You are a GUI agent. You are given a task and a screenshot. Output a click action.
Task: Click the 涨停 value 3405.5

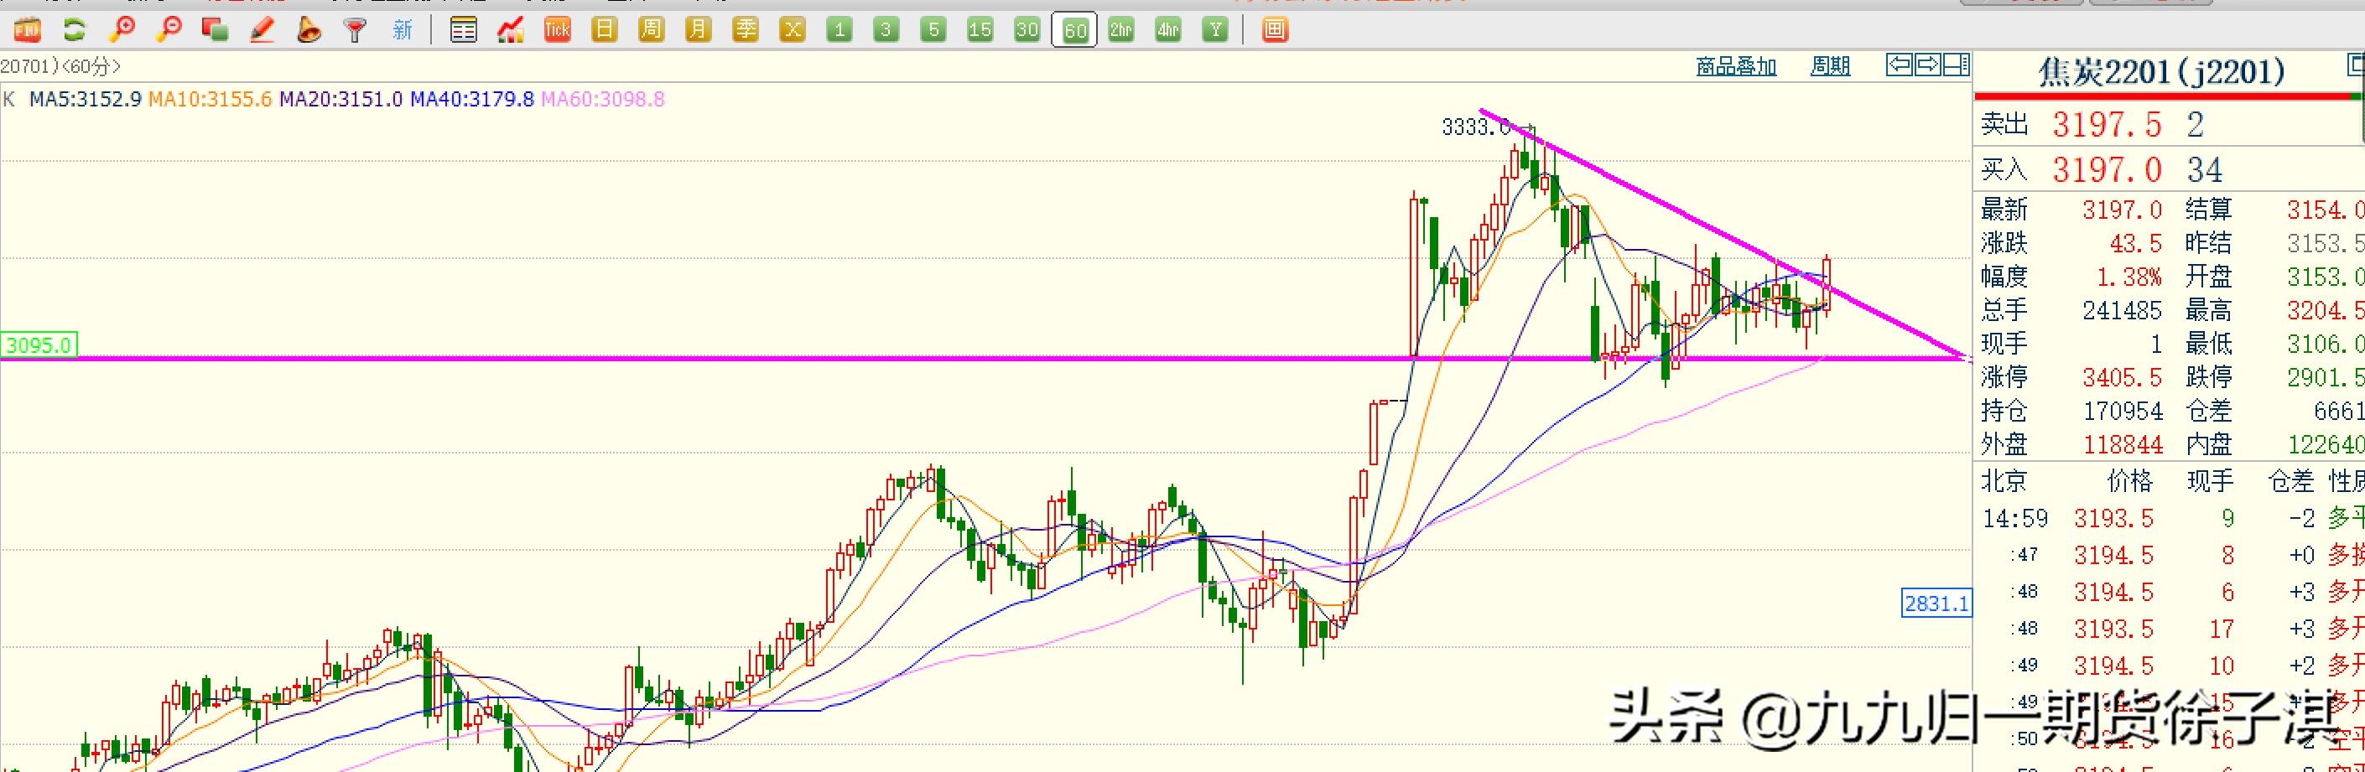[x=2122, y=377]
